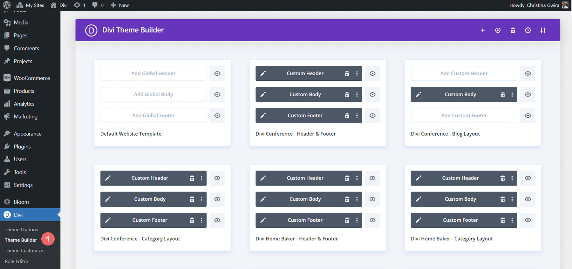The height and width of the screenshot is (269, 572).
Task: Open options menu for Custom Body in Blog Layout
Action: pos(512,94)
